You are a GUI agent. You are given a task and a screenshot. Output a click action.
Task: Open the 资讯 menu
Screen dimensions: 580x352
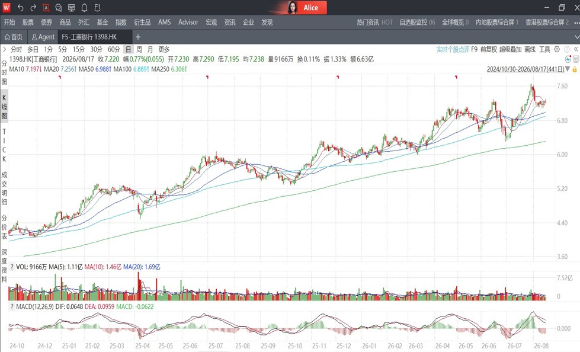tap(230, 22)
